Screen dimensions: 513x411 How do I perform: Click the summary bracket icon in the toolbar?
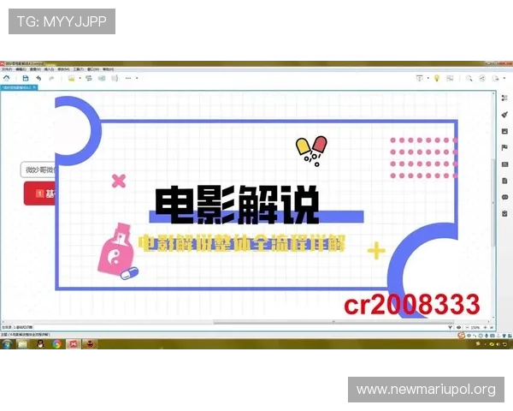tap(115, 78)
